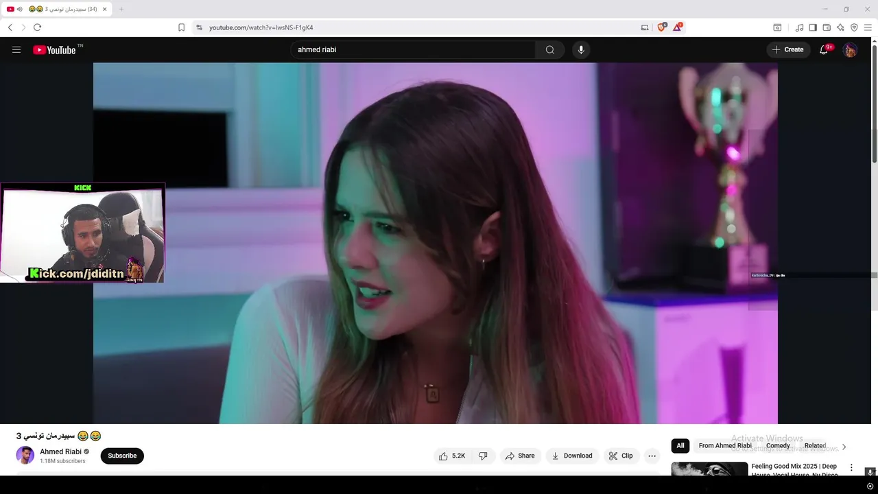Open Ahmed Riabi channel avatar
The width and height of the screenshot is (878, 494).
[25, 456]
